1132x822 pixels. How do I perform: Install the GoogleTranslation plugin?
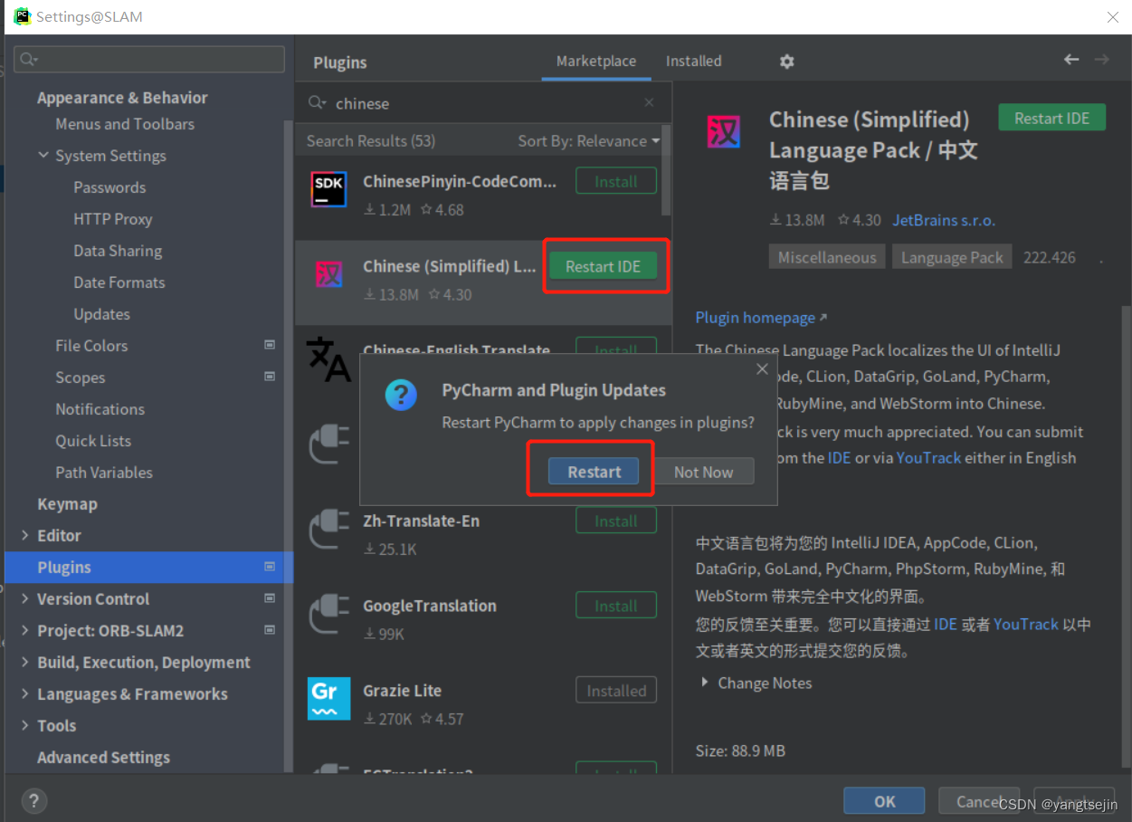616,606
